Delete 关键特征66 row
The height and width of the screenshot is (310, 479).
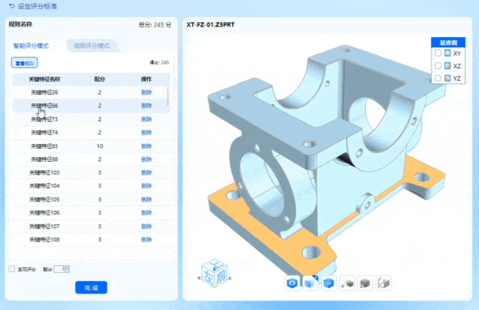tap(146, 106)
